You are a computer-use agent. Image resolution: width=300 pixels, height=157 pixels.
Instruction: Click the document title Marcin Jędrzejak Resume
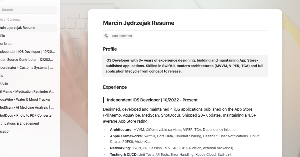click(x=138, y=23)
